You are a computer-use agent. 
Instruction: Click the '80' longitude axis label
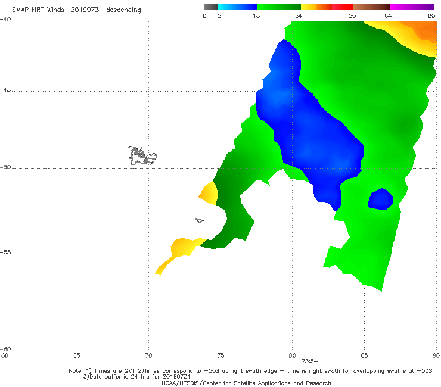tap(292, 355)
